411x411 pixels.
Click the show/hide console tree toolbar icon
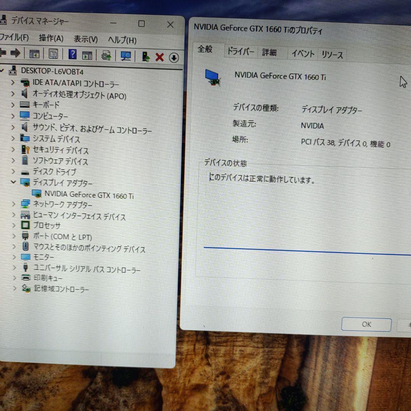coord(34,54)
